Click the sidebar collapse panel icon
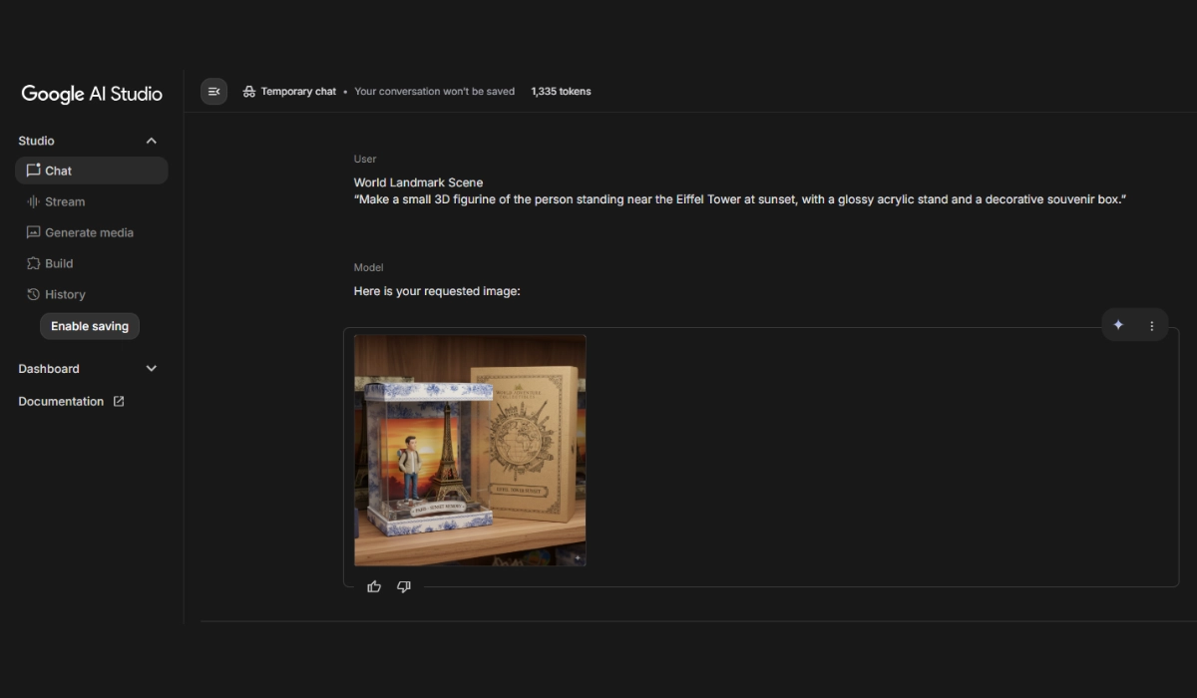This screenshot has width=1197, height=698. 213,92
